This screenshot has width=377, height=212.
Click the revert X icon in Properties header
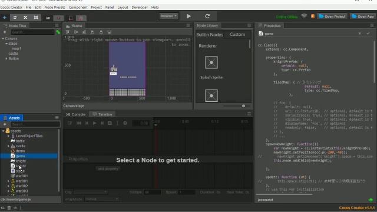coord(359,34)
